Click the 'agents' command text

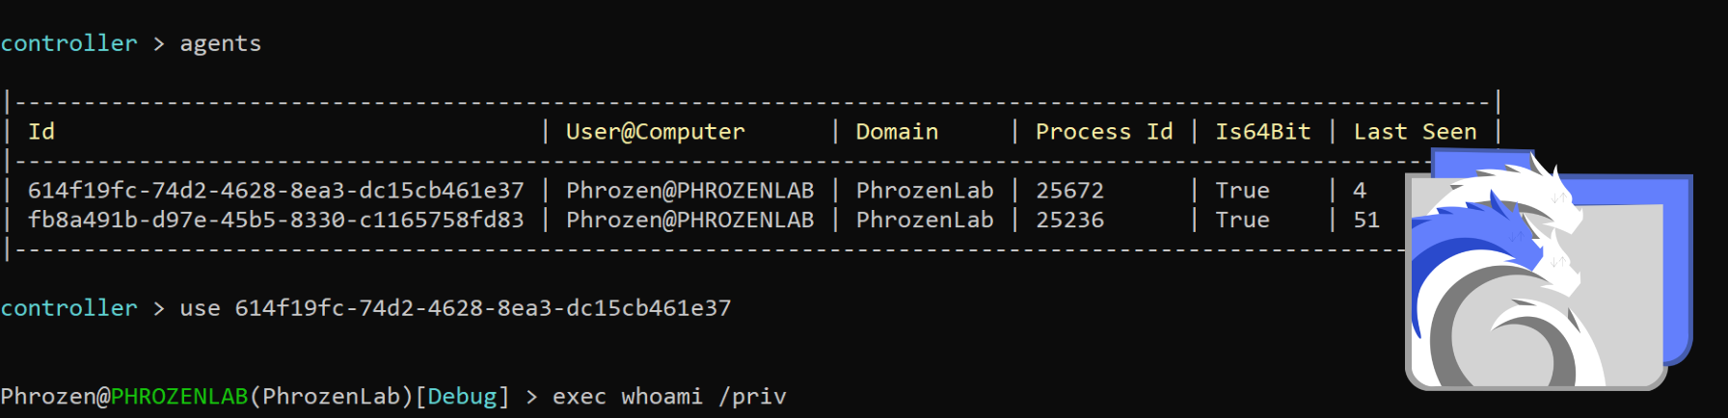pyautogui.click(x=221, y=44)
